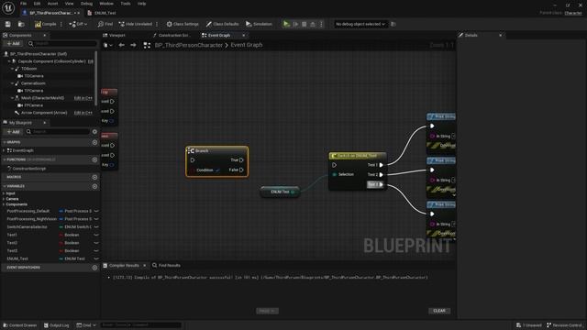Click icon next to debug object dropdown

tap(393, 25)
